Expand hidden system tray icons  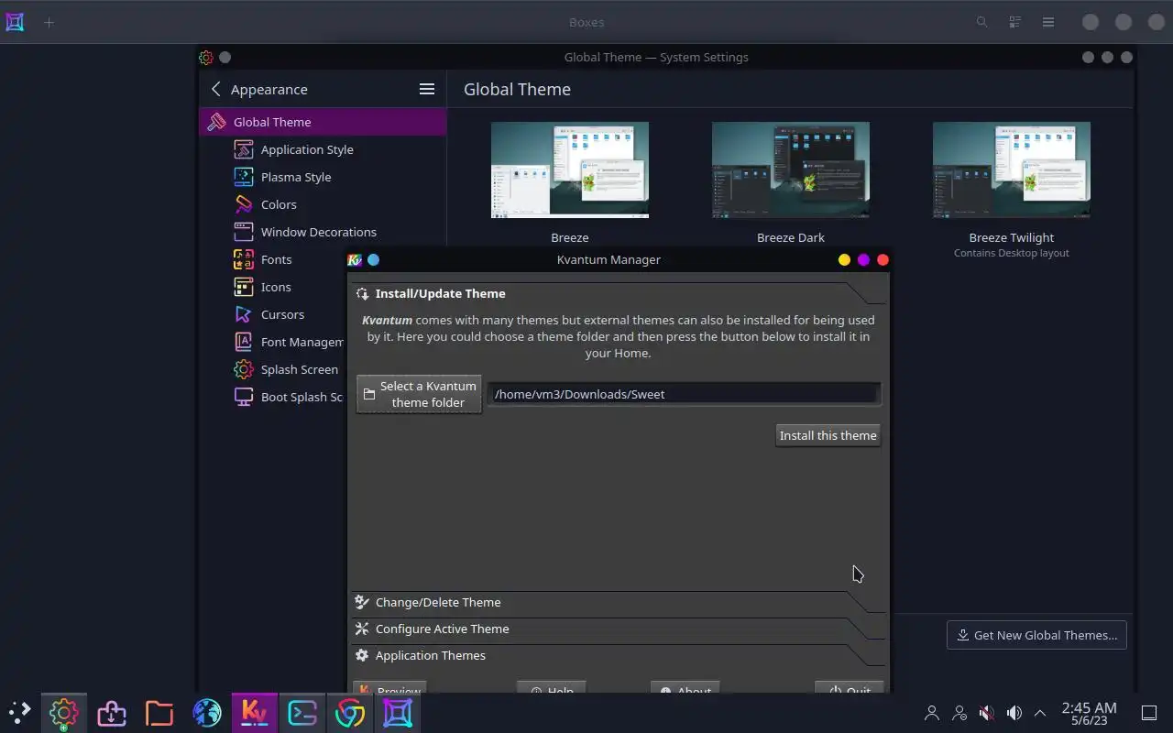coord(1040,712)
